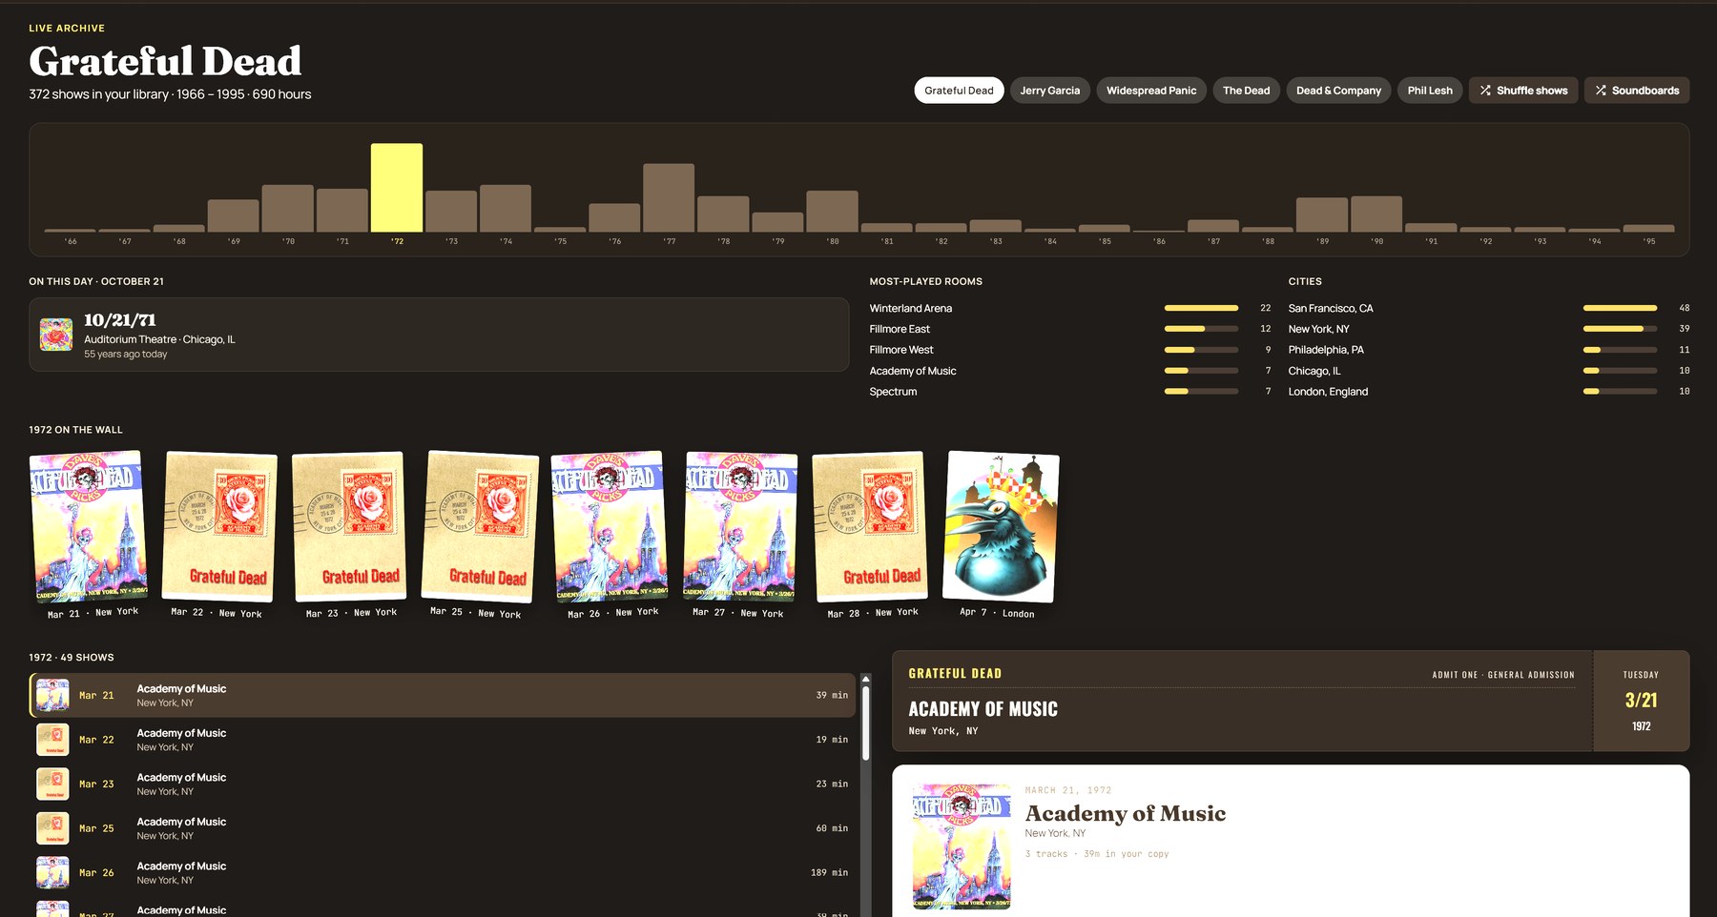Click the Soundboards shuffle button
Image resolution: width=1717 pixels, height=917 pixels.
(1637, 91)
